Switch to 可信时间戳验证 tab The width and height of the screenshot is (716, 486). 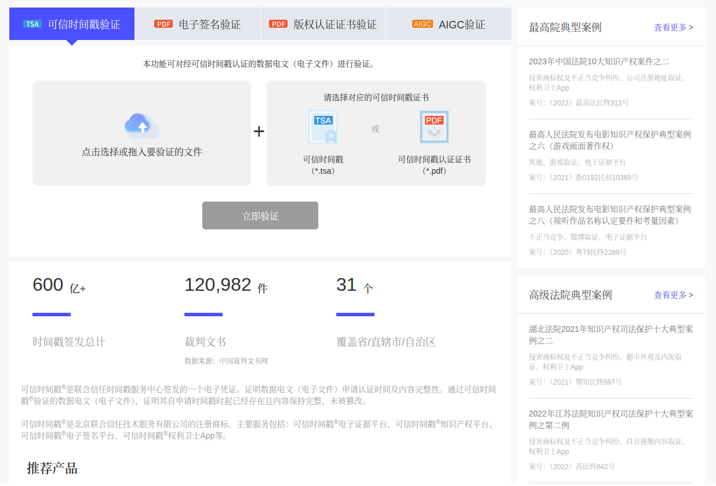click(72, 24)
